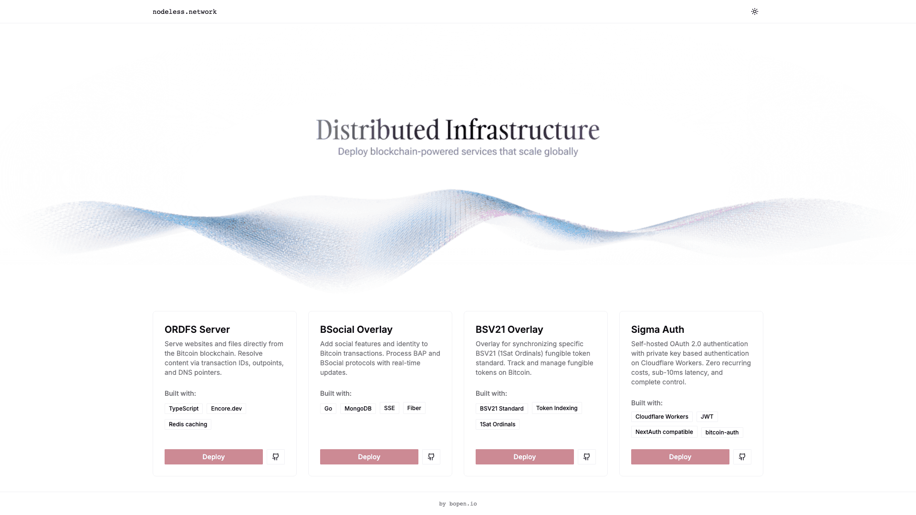This screenshot has width=916, height=515.
Task: Click the BSV21 Standard tag
Action: (501, 408)
